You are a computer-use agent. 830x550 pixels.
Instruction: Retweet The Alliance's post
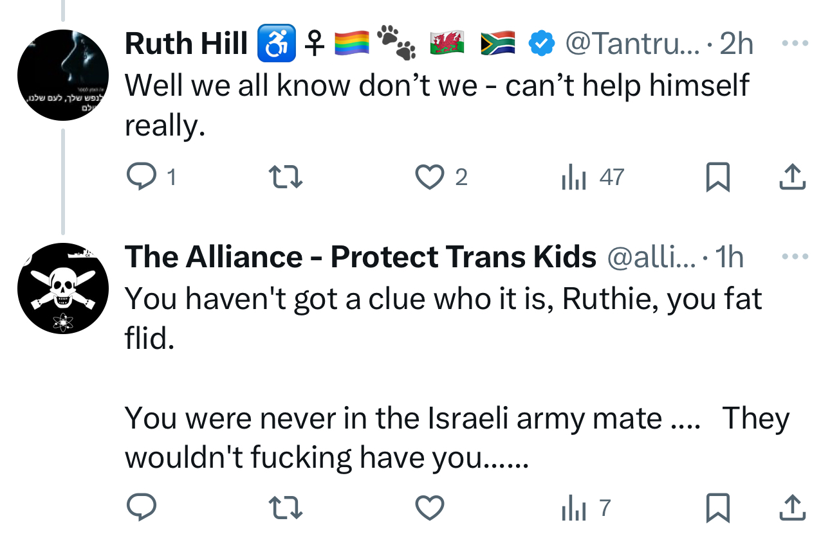[x=285, y=508]
